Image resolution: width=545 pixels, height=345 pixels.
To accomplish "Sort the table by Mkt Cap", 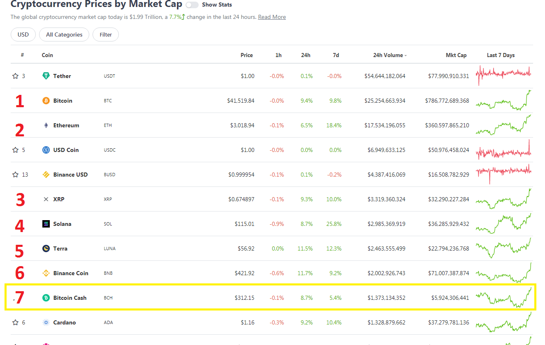I will coord(456,55).
